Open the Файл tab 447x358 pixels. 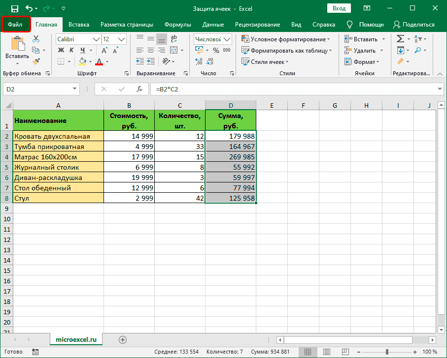coord(16,25)
